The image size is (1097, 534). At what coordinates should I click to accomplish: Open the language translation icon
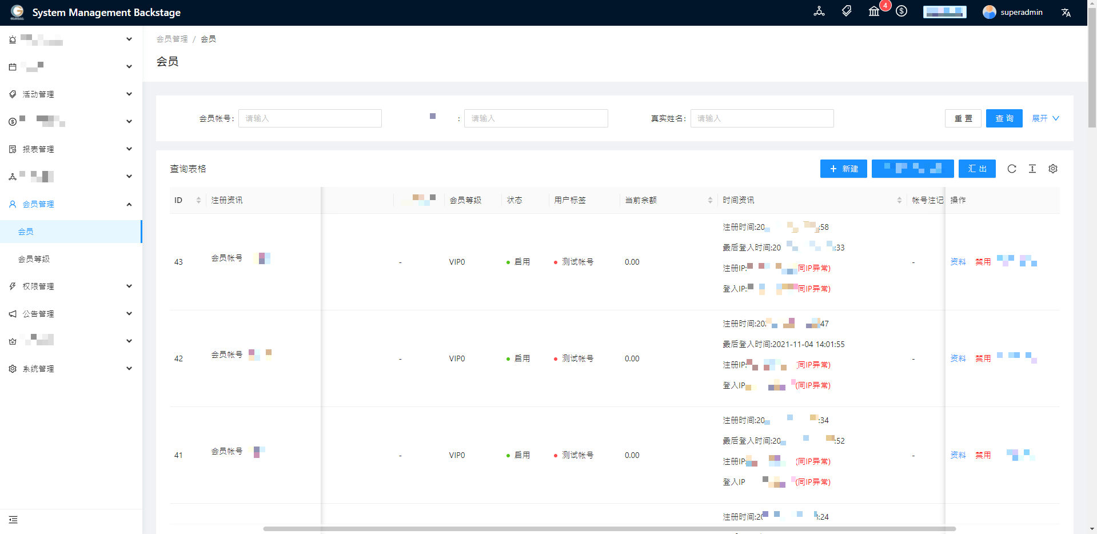click(1066, 13)
